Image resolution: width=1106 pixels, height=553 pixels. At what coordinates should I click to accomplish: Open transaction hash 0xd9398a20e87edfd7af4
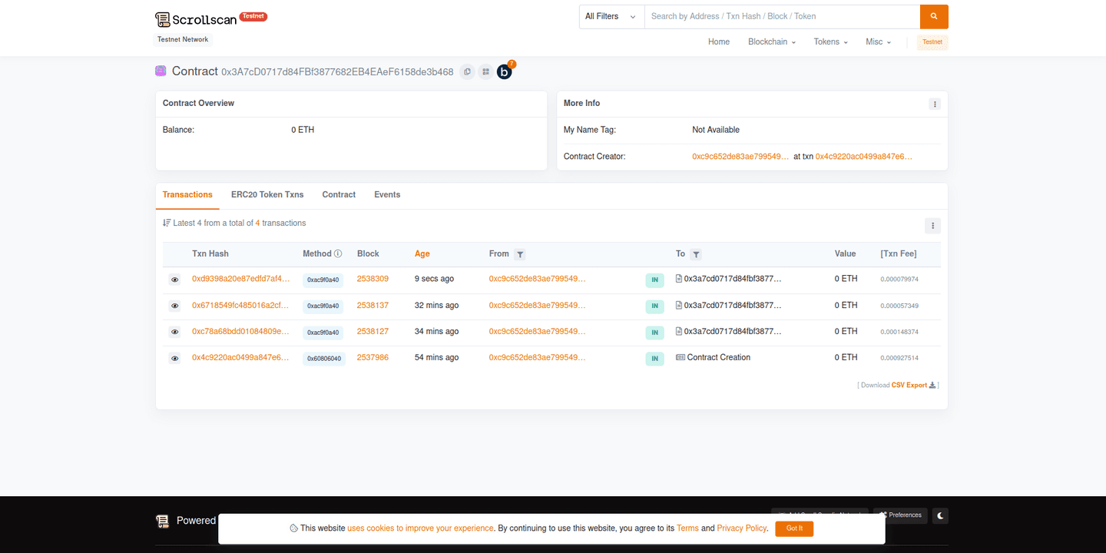[x=241, y=279]
